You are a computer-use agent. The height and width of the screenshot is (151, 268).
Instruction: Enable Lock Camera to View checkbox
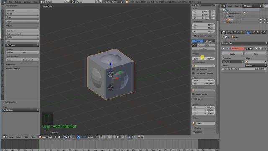pyautogui.click(x=193, y=73)
